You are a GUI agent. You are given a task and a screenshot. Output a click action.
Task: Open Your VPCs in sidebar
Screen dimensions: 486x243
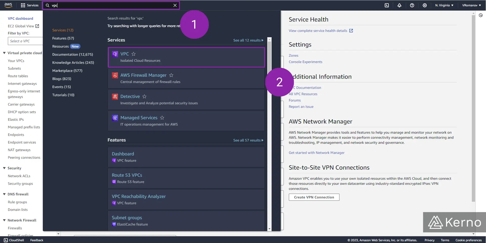[16, 61]
